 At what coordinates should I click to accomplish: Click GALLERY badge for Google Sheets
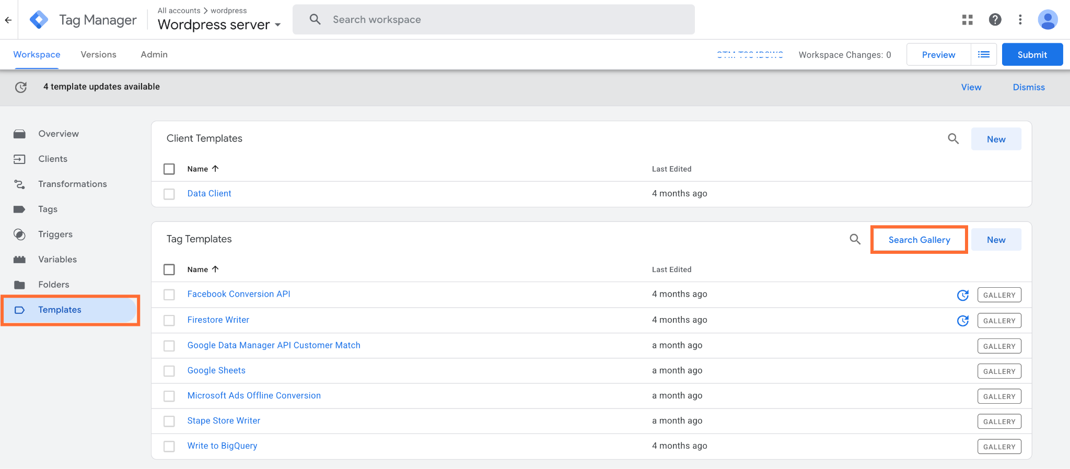[x=999, y=371]
